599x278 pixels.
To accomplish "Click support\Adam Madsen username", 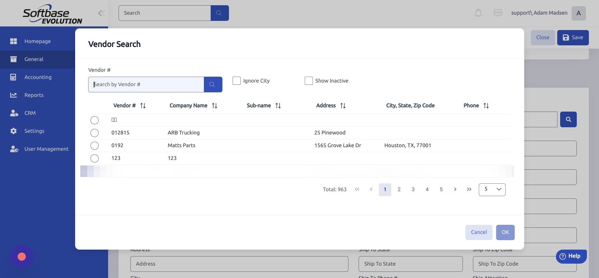I will click(539, 13).
